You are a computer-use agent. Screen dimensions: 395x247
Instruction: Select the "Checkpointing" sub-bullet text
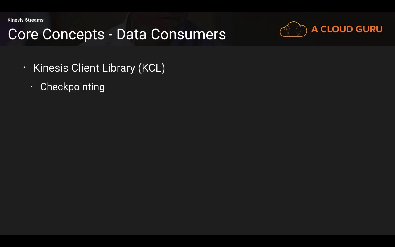pos(72,87)
